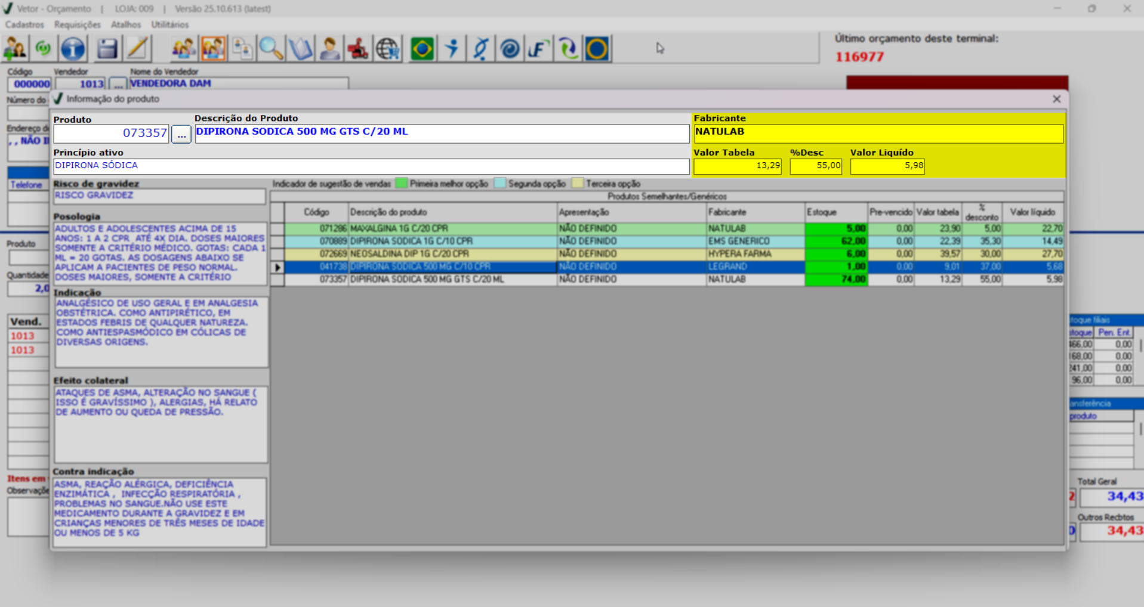Open the magnifying glass search tool
The height and width of the screenshot is (607, 1144).
pyautogui.click(x=271, y=49)
